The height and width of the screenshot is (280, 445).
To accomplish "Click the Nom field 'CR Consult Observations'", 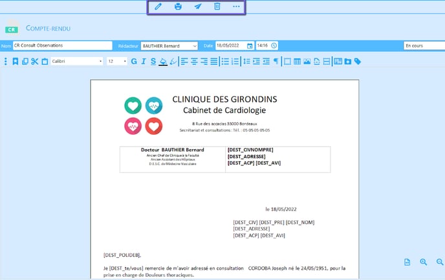I will coord(59,45).
